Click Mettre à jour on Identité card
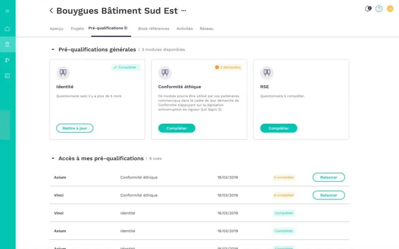Image resolution: width=399 pixels, height=249 pixels. 74,128
